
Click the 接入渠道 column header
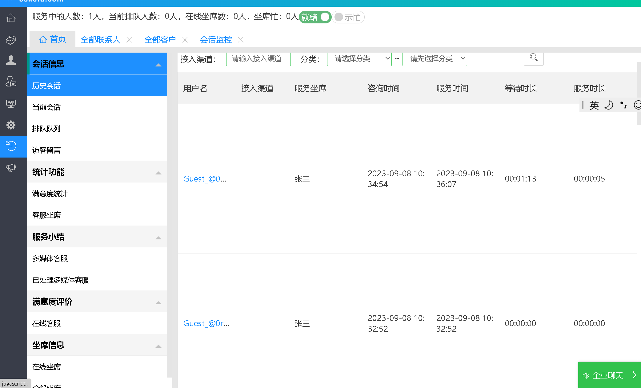(257, 88)
